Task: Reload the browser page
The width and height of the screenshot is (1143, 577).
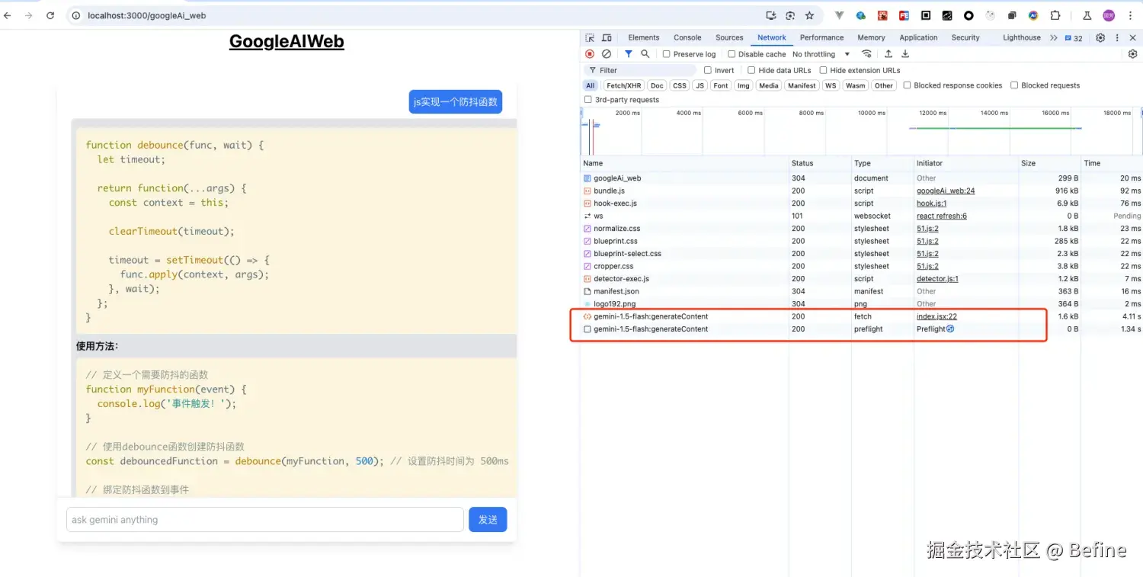Action: [x=50, y=15]
